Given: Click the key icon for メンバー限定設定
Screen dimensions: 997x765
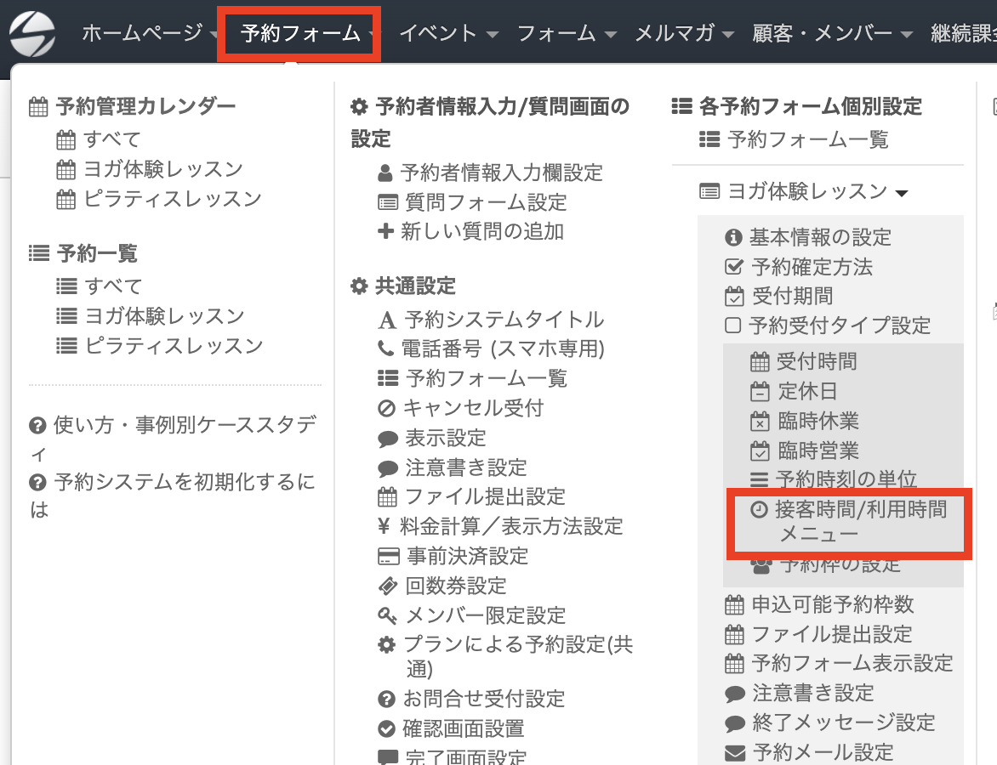Looking at the screenshot, I should 387,615.
